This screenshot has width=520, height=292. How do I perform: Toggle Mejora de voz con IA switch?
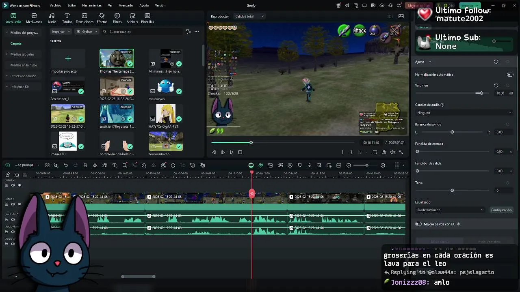click(x=418, y=224)
